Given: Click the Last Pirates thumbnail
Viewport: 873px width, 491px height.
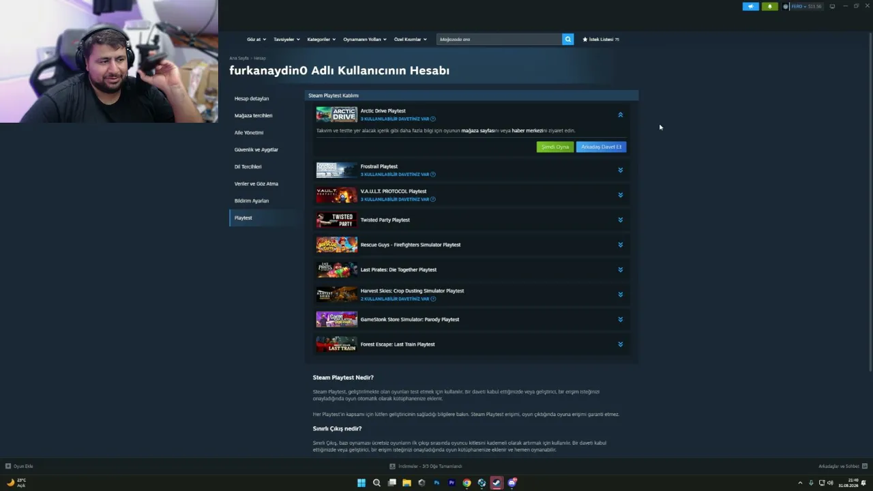Looking at the screenshot, I should click(x=336, y=269).
